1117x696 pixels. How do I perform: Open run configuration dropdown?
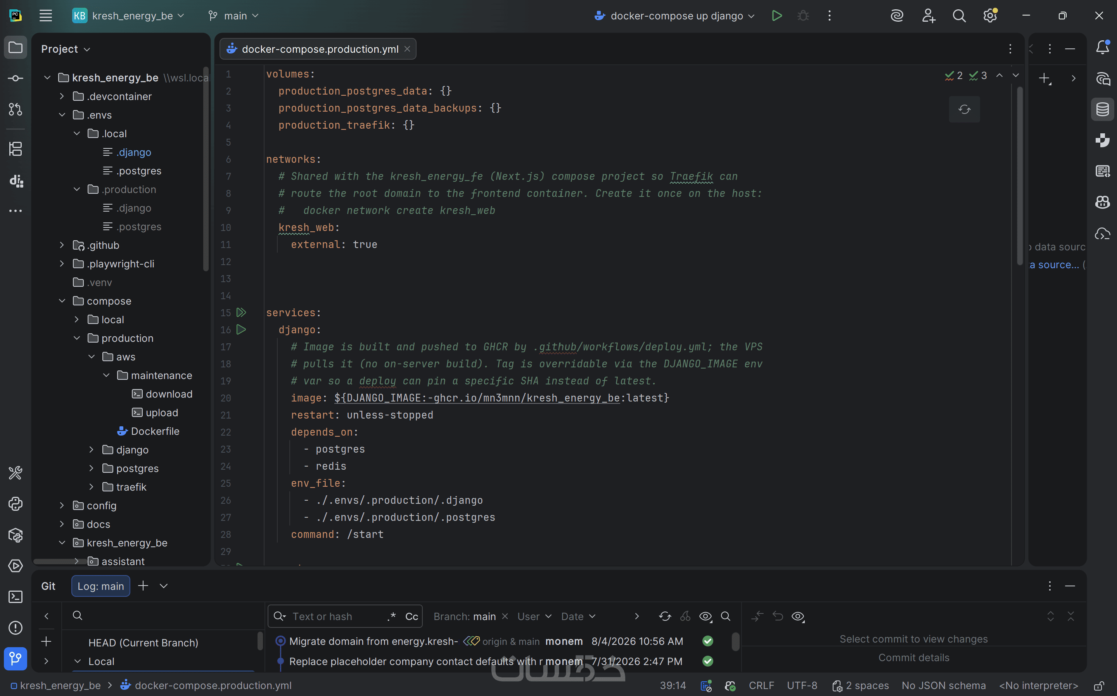click(675, 16)
